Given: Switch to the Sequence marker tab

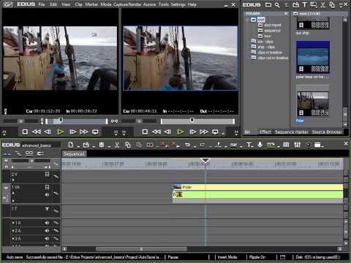Looking at the screenshot, I should pos(292,131).
